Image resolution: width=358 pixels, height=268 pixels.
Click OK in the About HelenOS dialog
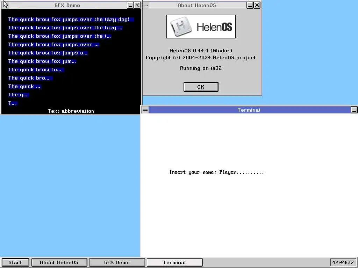coord(201,87)
